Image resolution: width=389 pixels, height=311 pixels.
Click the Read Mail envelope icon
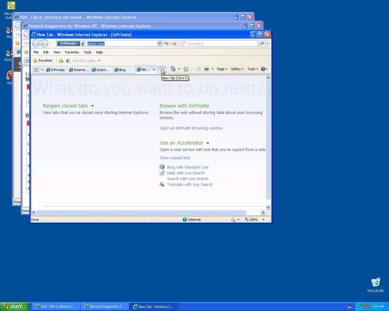click(x=198, y=69)
